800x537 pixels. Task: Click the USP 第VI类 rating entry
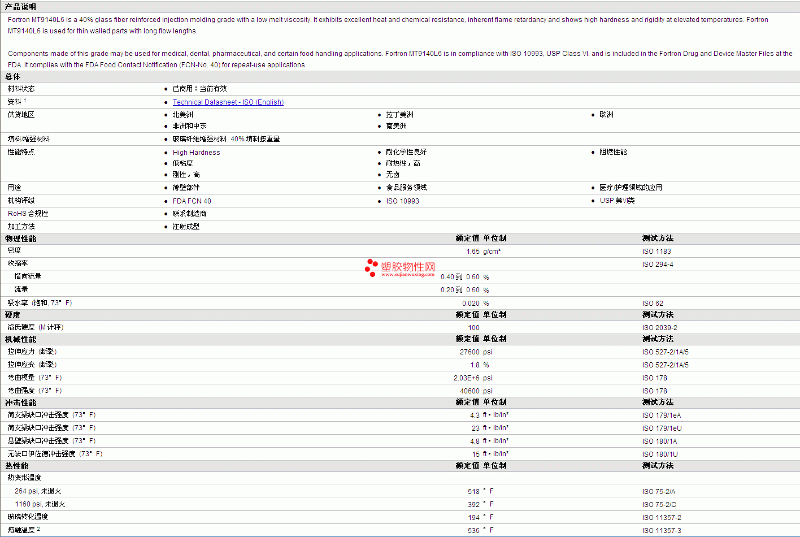(617, 201)
